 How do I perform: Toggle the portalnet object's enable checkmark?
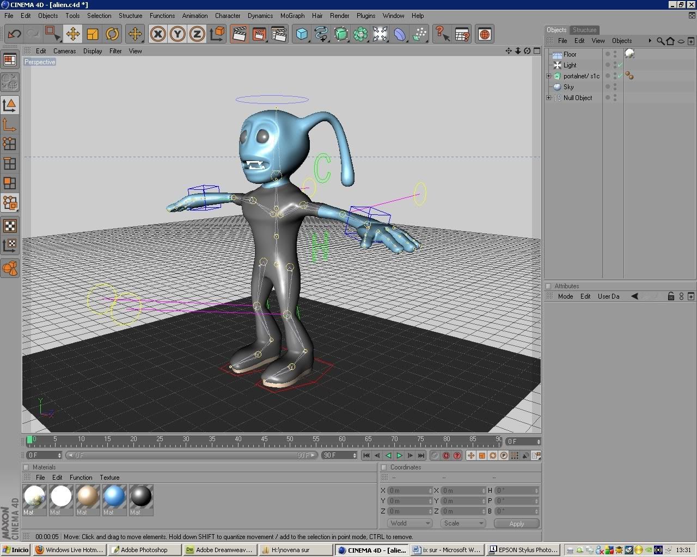[x=620, y=76]
